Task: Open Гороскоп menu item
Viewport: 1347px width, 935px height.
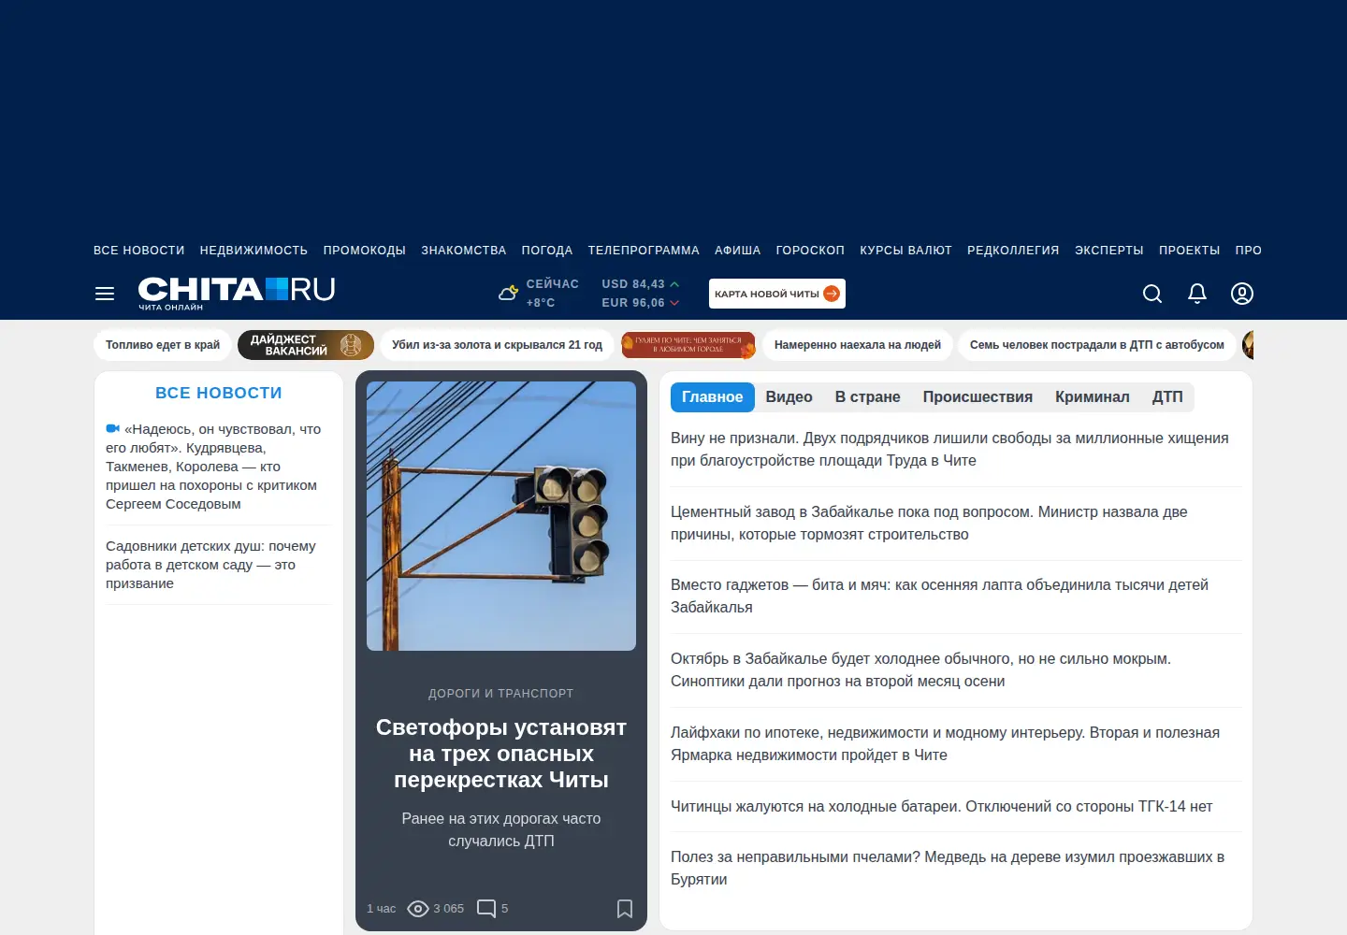Action: (x=810, y=251)
